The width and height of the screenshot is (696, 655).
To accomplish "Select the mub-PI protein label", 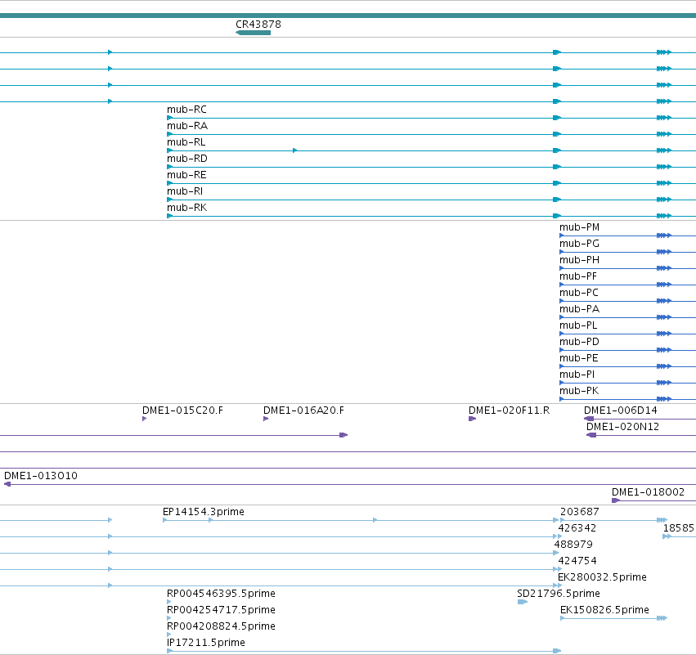I will (577, 375).
